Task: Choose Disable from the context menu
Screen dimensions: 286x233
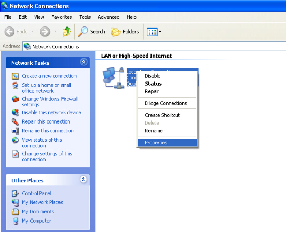Action: coord(167,76)
